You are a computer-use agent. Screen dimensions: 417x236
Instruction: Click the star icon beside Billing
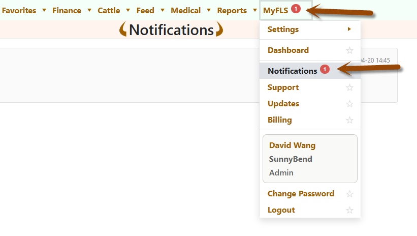(x=349, y=120)
